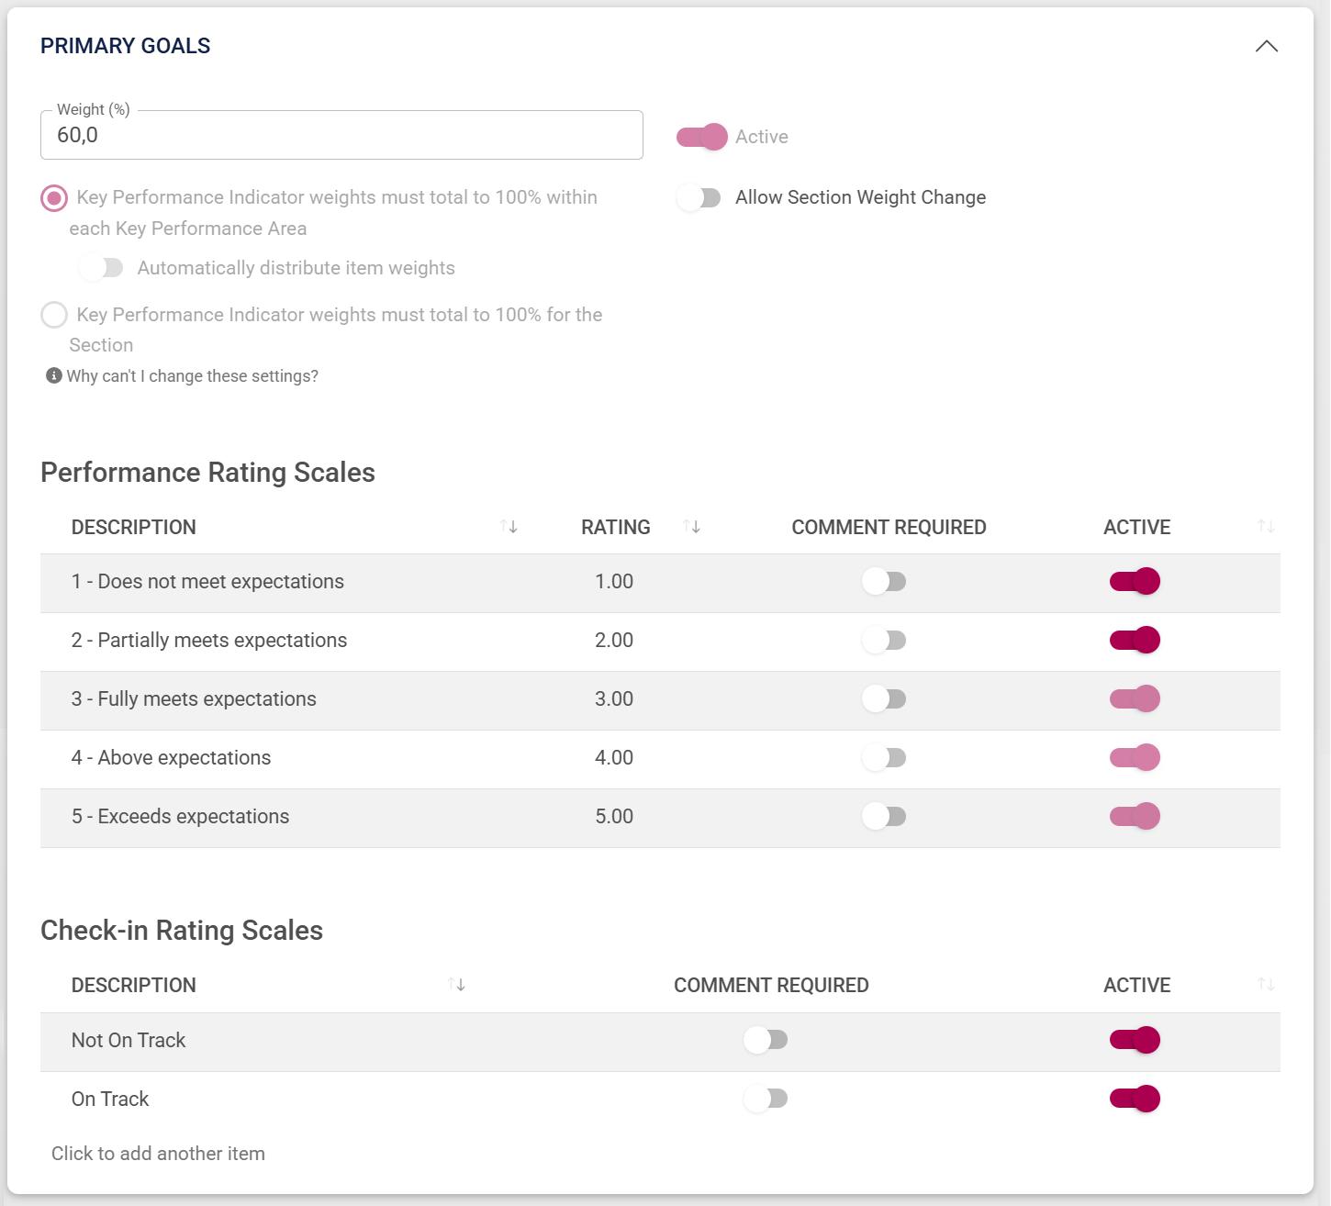Require comment for Not On Track rating

(x=766, y=1040)
